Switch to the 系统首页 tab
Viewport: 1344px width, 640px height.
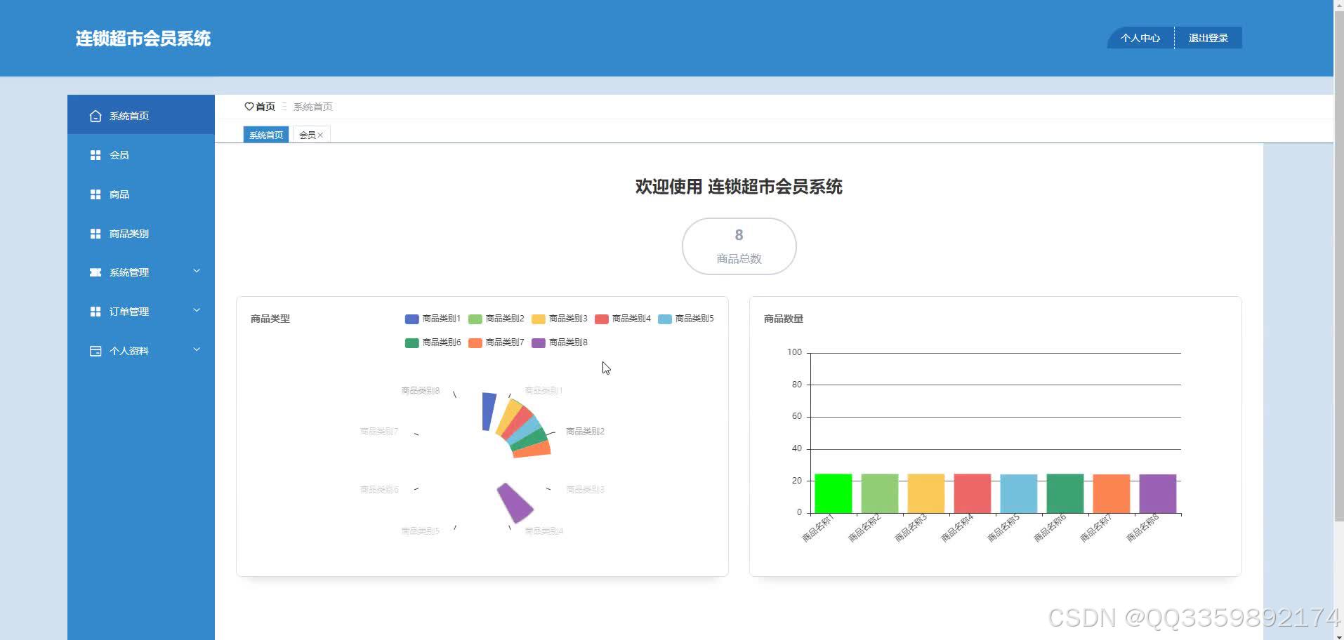(266, 135)
